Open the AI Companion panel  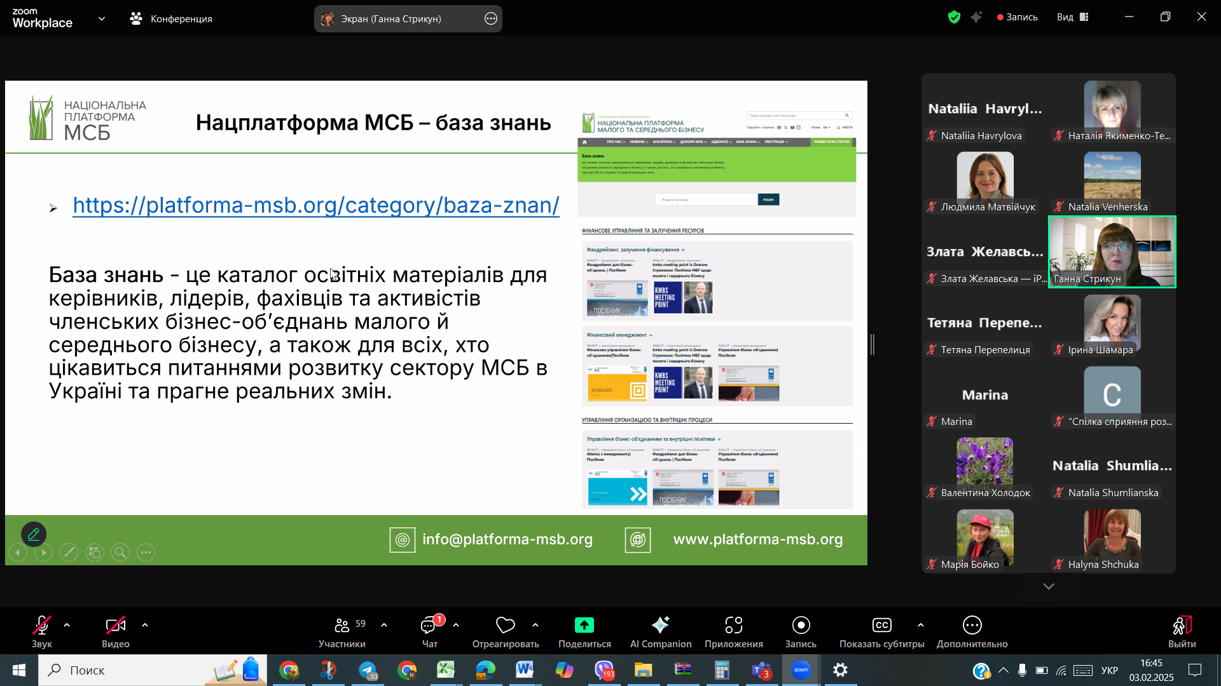coord(660,626)
